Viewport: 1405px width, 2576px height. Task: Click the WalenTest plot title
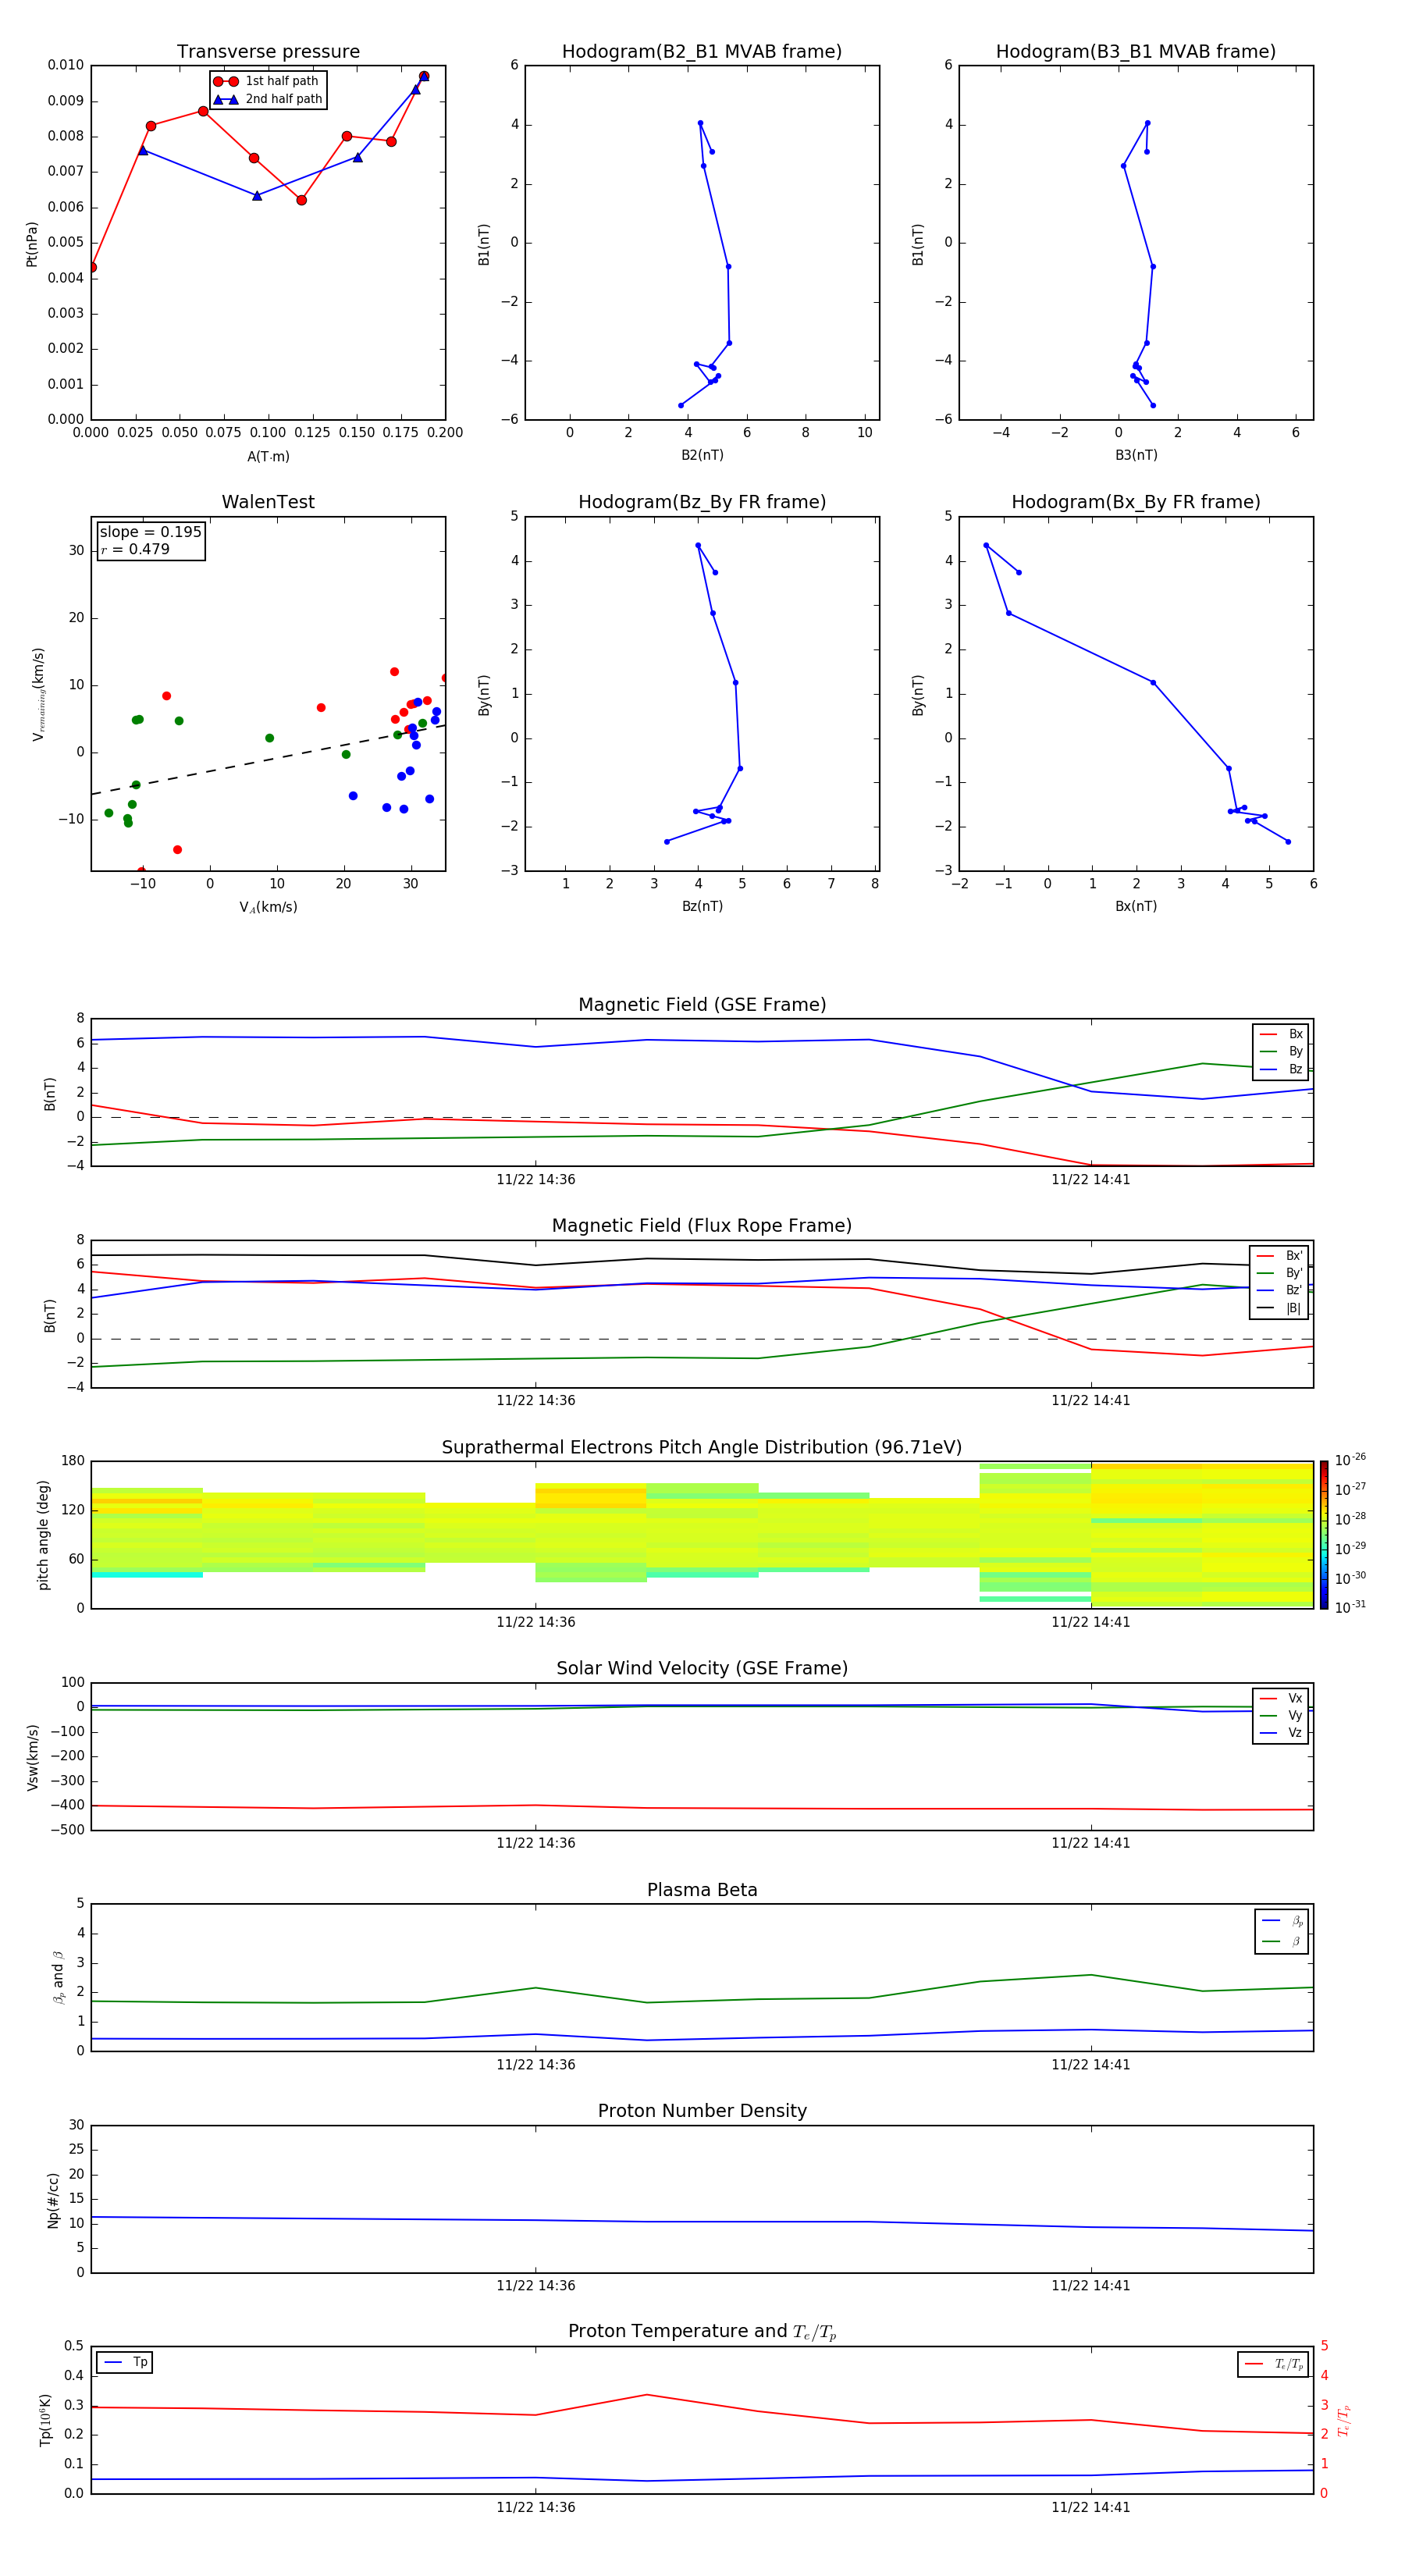coord(268,502)
